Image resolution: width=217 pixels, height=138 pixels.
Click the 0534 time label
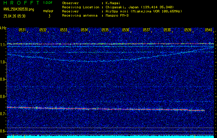tap(84, 30)
